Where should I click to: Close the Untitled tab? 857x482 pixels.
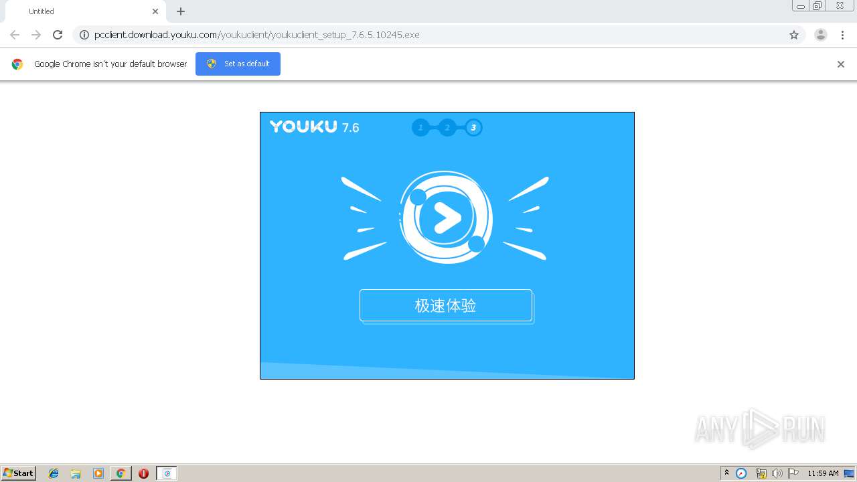[x=155, y=11]
